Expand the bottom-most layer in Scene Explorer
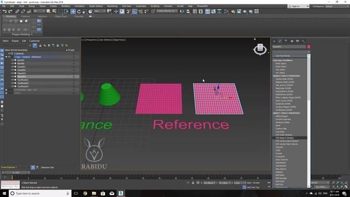 pos(6,93)
